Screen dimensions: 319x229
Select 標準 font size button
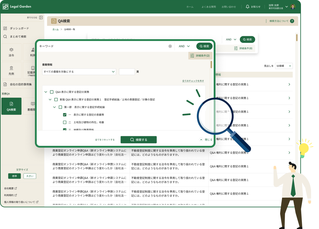[x=14, y=176]
